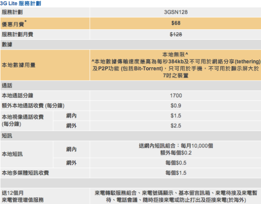The height and width of the screenshot is (204, 261).
Task: Click the struck-through price '$128'
Action: 176,35
